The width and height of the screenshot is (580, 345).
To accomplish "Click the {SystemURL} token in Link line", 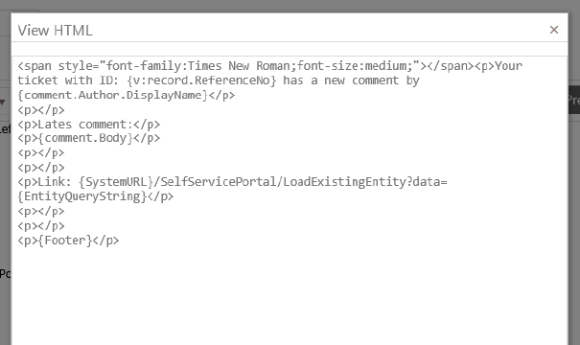I will point(116,182).
